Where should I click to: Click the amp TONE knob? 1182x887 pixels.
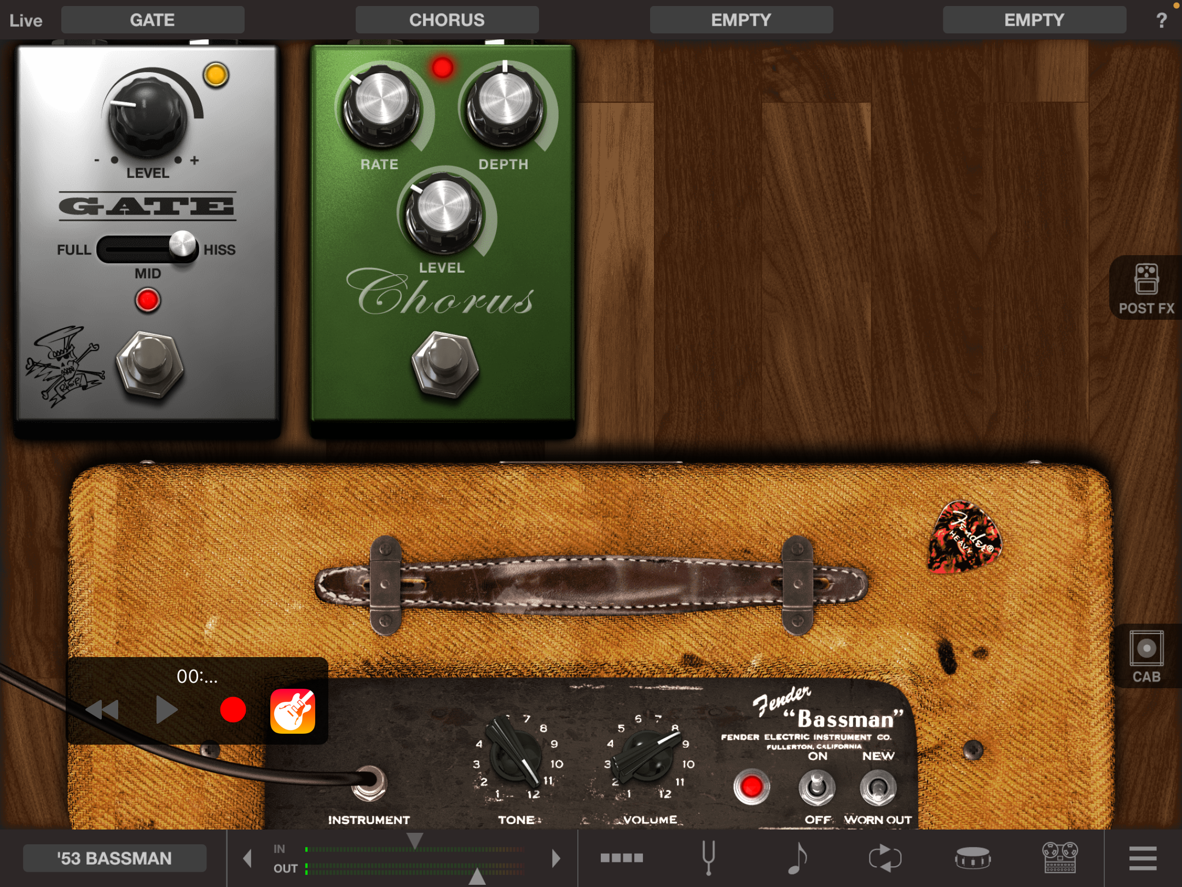tap(515, 753)
